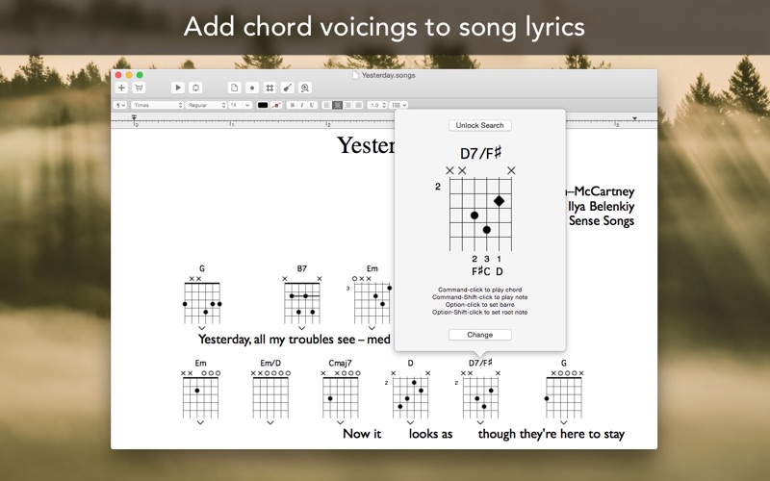Click the 'Command-click to play chord' hint
The image size is (770, 481).
479,290
